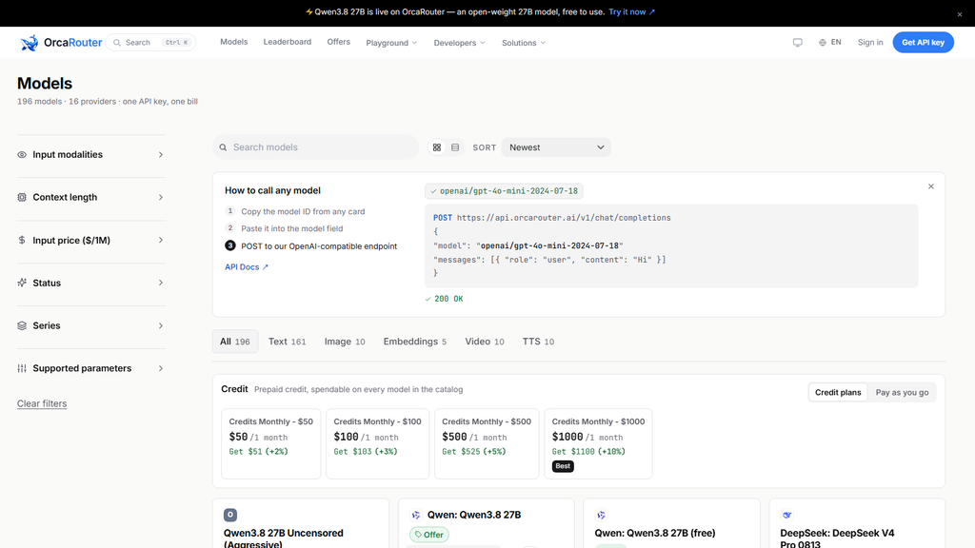Select the All 196 tab
The height and width of the screenshot is (548, 975).
pos(235,342)
